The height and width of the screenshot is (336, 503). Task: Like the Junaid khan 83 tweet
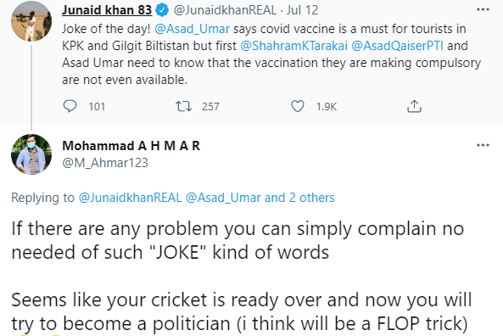pos(298,106)
